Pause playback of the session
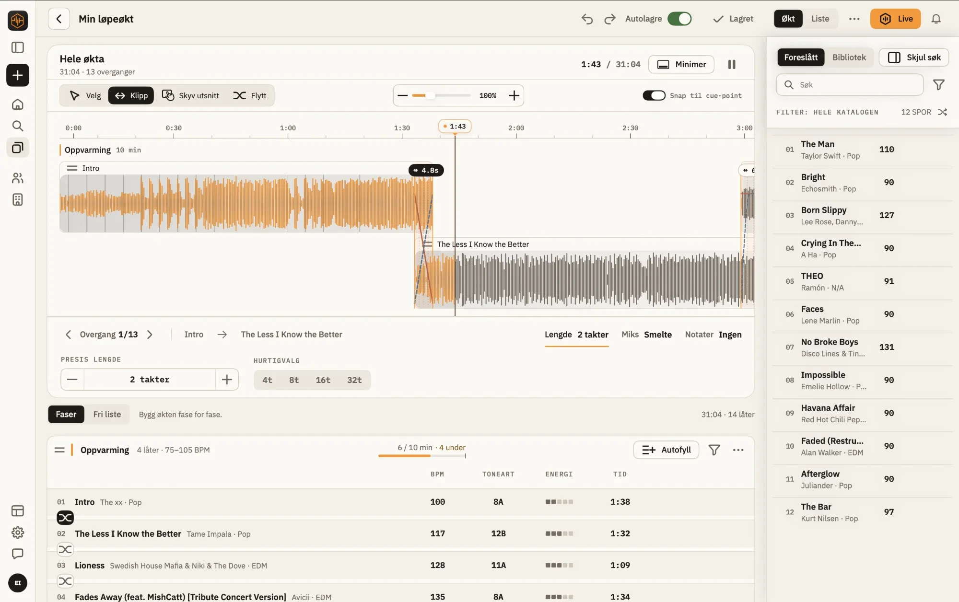Viewport: 959px width, 602px height. pos(732,64)
